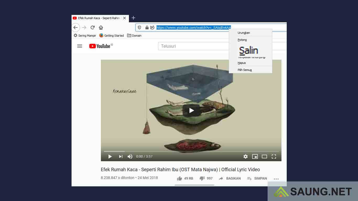Screen dimensions: 358x201
Task: Click the tracking protection shield icon
Action: click(x=139, y=27)
